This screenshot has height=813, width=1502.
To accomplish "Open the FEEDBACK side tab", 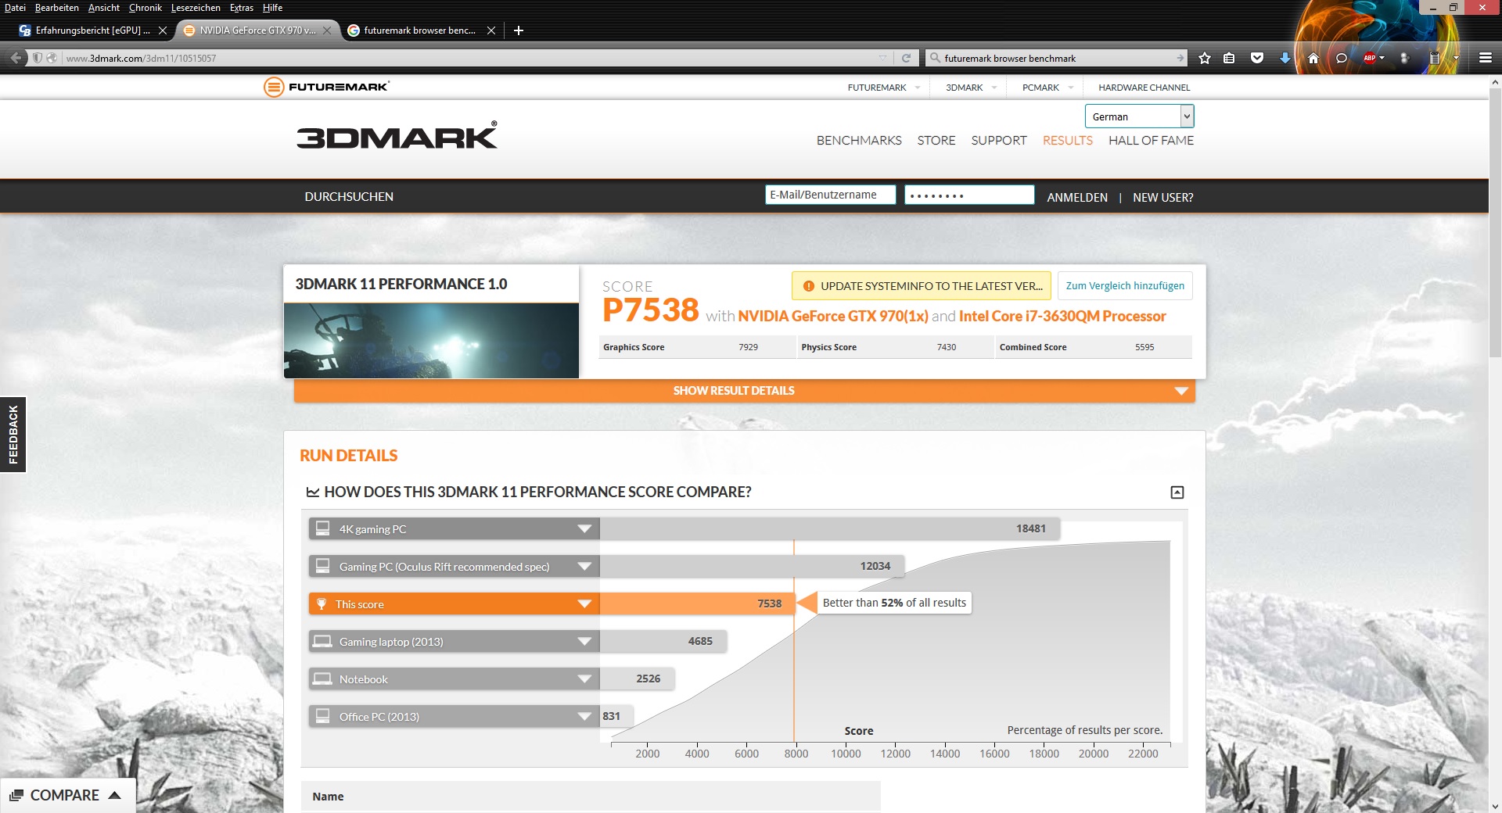I will [x=13, y=435].
